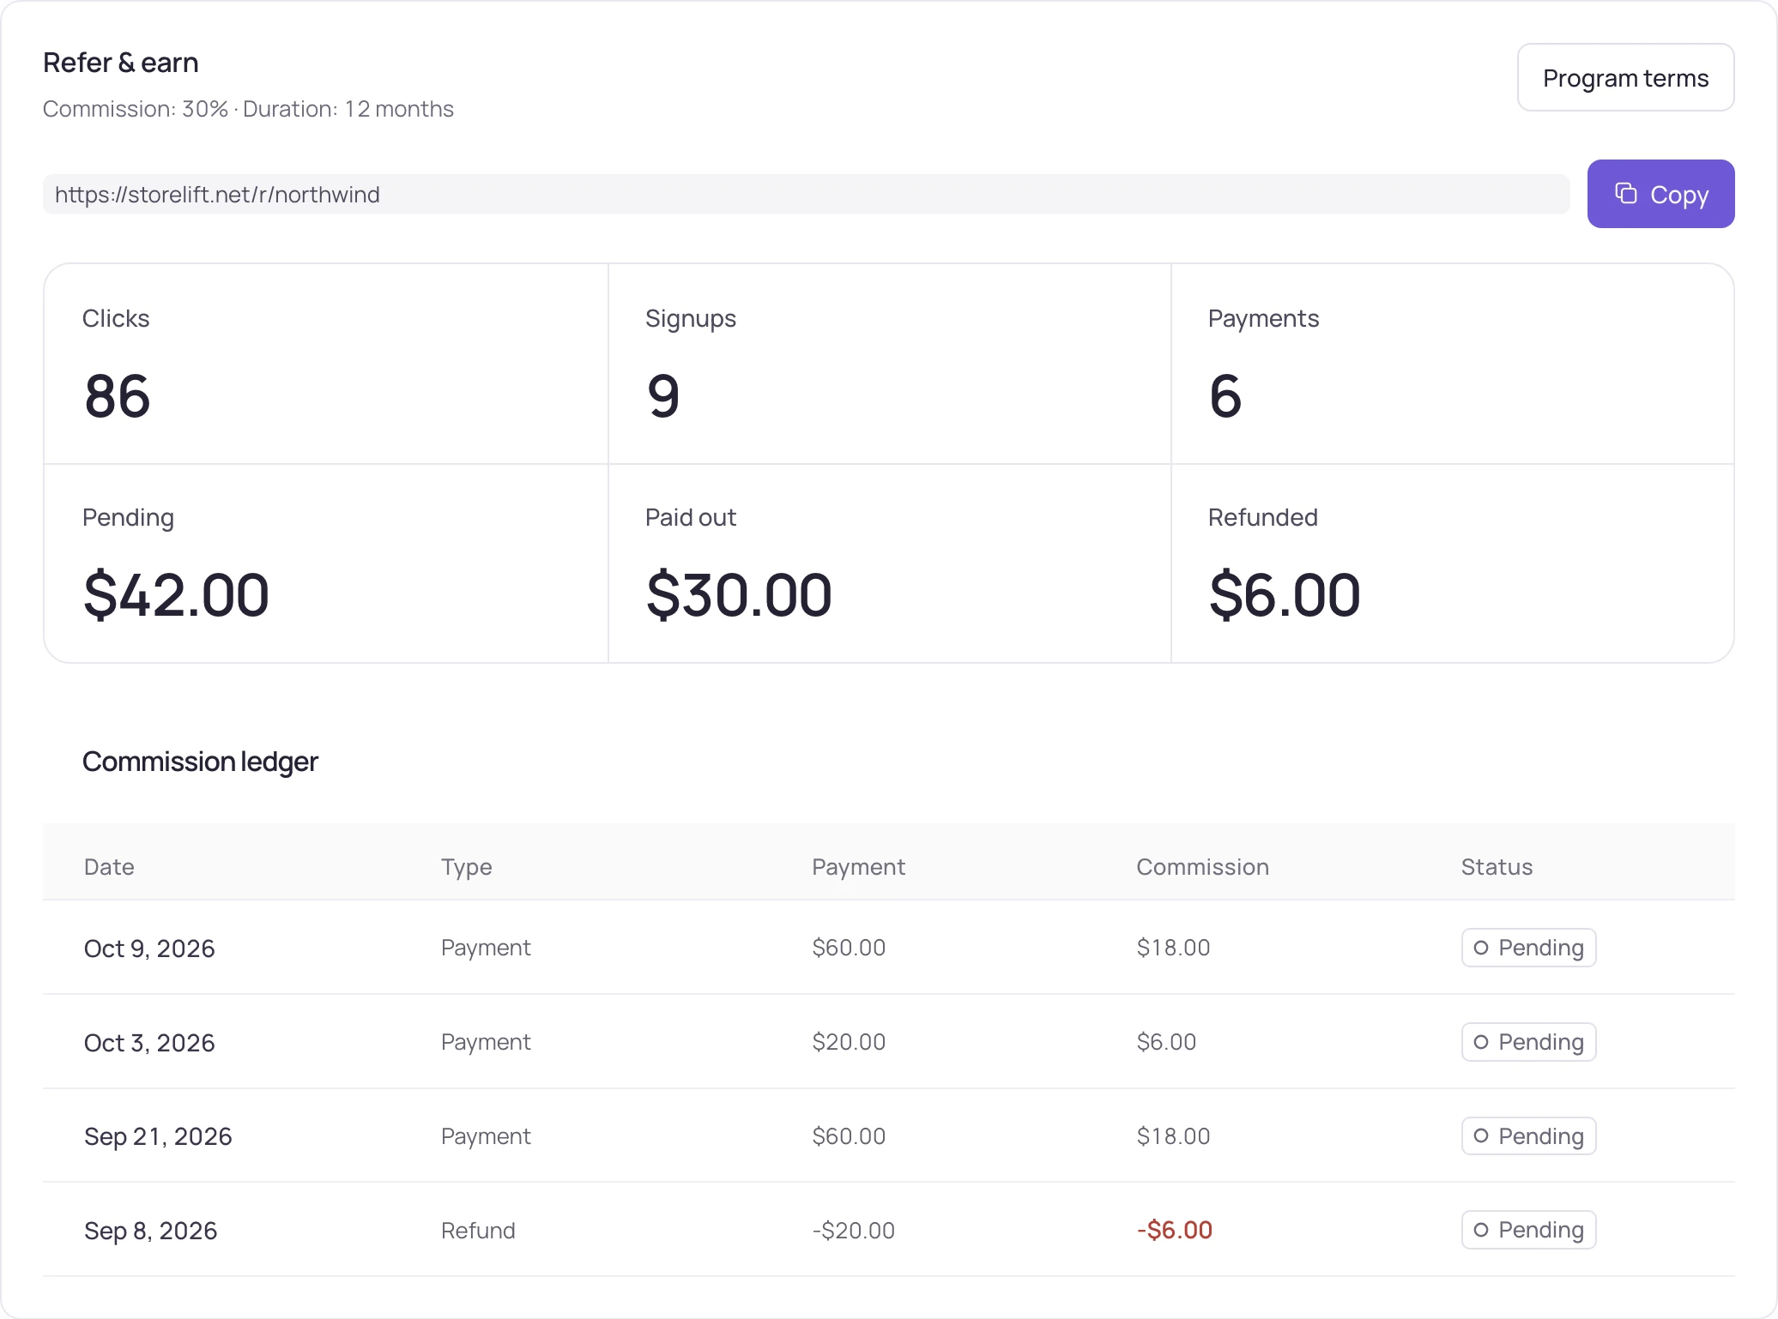The image size is (1778, 1319).
Task: Click the Status column header
Action: (1497, 867)
